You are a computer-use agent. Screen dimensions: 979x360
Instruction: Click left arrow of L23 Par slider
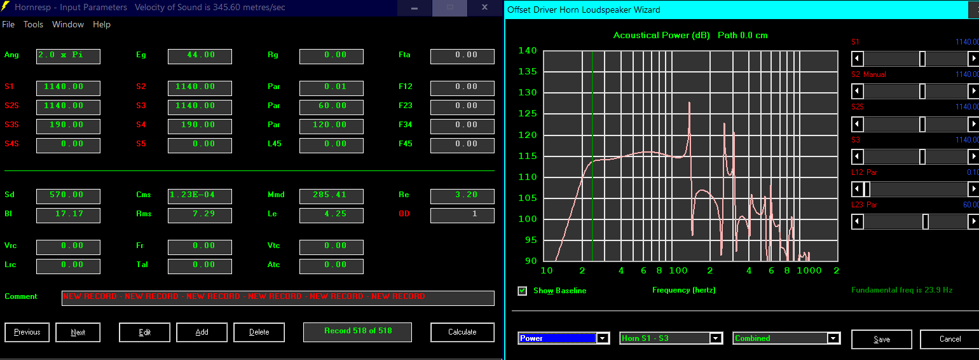pos(857,221)
